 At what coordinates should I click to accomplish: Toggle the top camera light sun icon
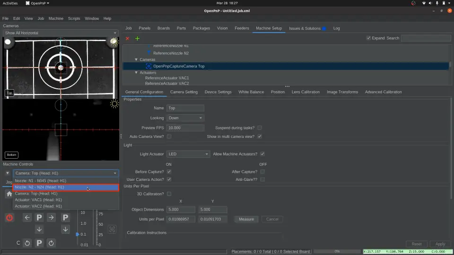113,42
